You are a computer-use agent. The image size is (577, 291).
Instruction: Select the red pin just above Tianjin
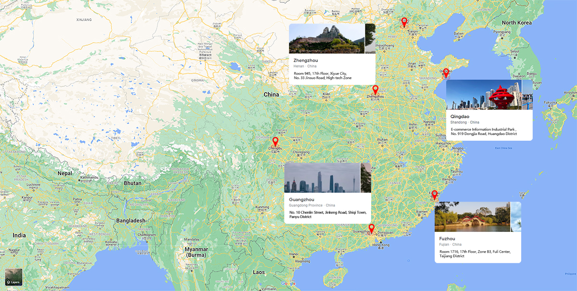404,22
